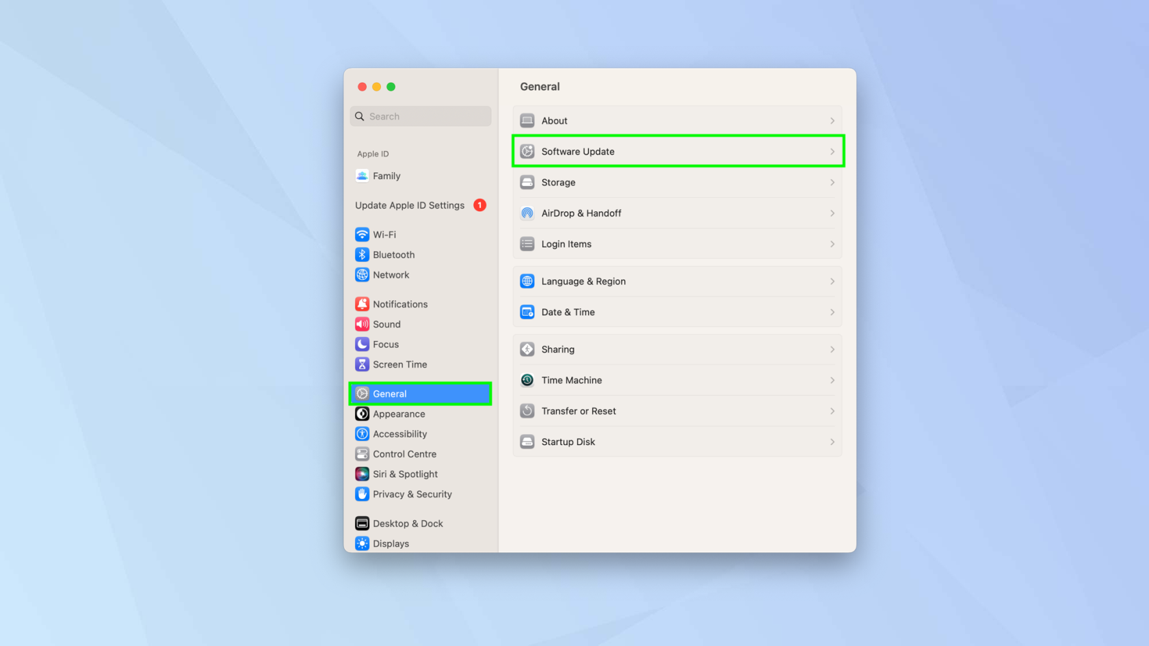This screenshot has height=646, width=1149.
Task: Click the Appearance icon in sidebar
Action: point(362,414)
